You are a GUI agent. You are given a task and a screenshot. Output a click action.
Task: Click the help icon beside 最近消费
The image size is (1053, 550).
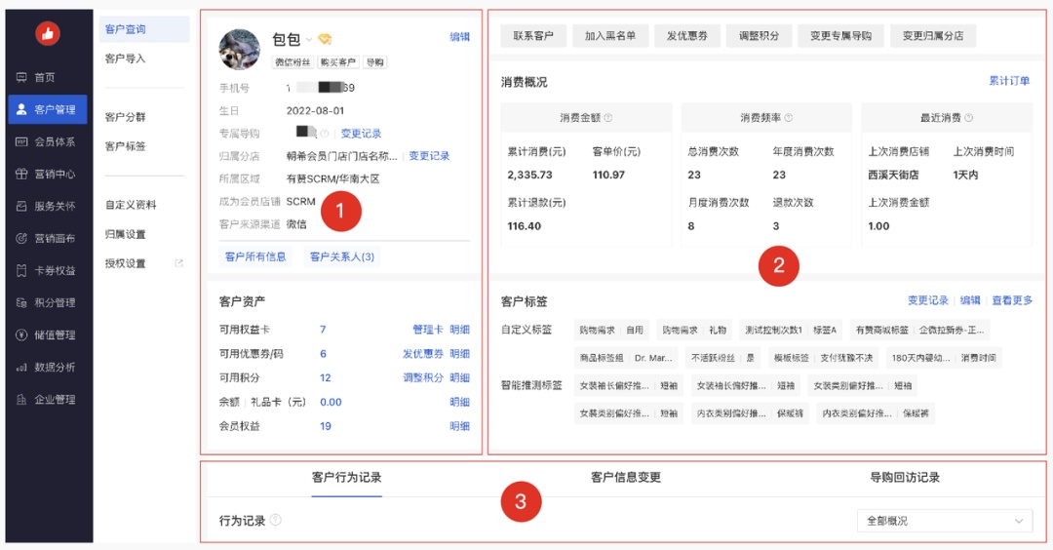[x=968, y=118]
